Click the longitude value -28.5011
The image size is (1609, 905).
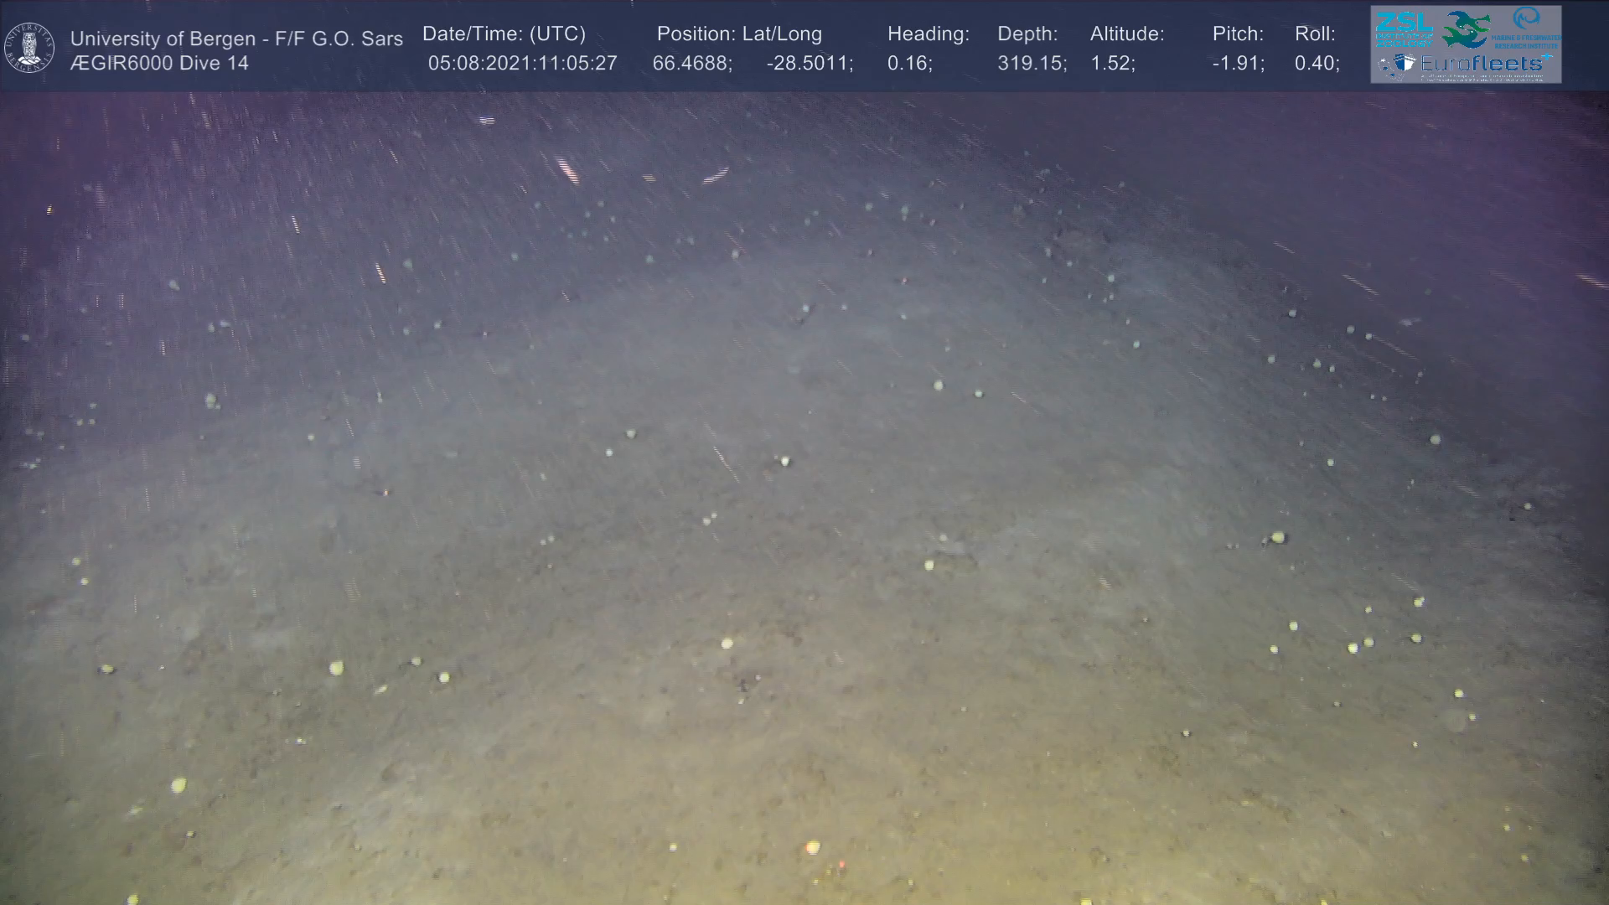pos(810,64)
